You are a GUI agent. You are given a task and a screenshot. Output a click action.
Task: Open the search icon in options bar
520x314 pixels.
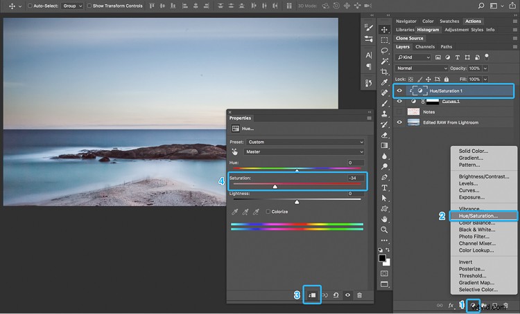tap(481, 6)
